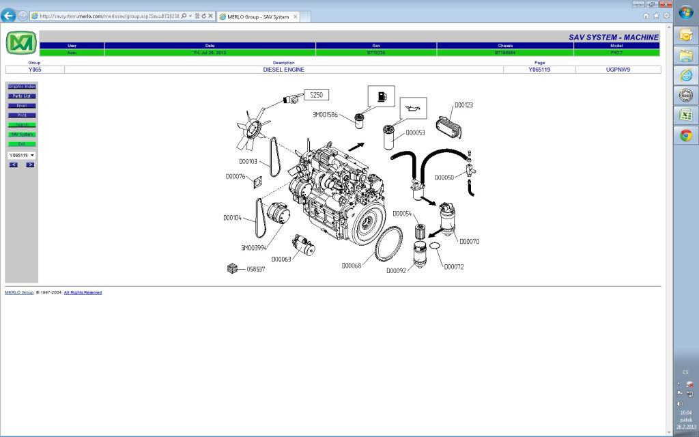Open Google Chrome from the taskbar

click(686, 135)
